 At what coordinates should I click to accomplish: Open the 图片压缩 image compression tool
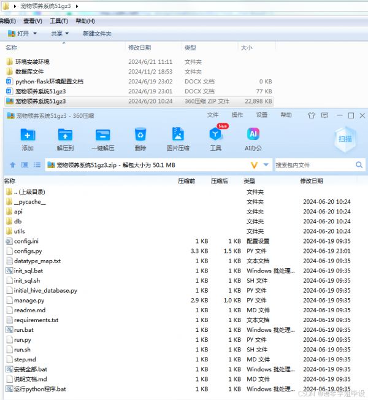click(178, 134)
